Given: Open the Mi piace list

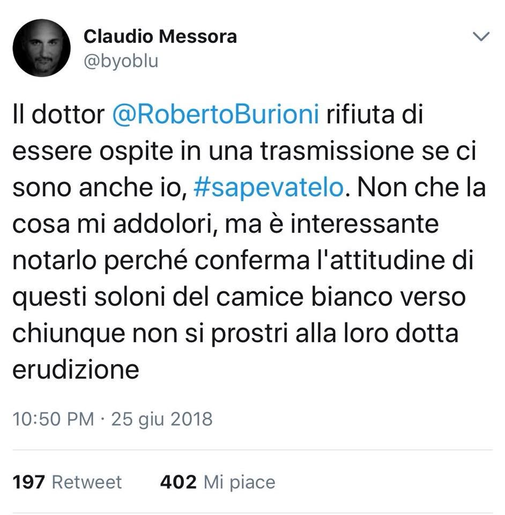Looking at the screenshot, I should pyautogui.click(x=240, y=483).
